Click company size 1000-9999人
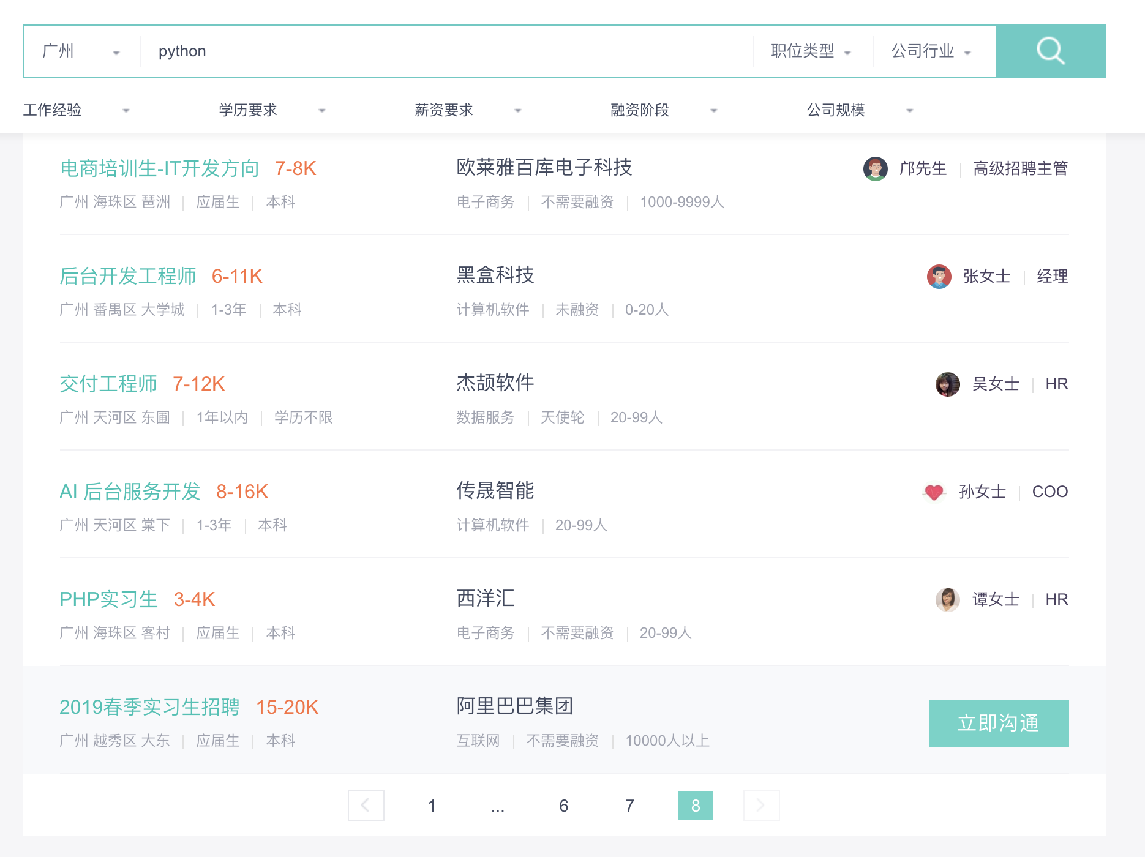The width and height of the screenshot is (1145, 857). click(682, 202)
